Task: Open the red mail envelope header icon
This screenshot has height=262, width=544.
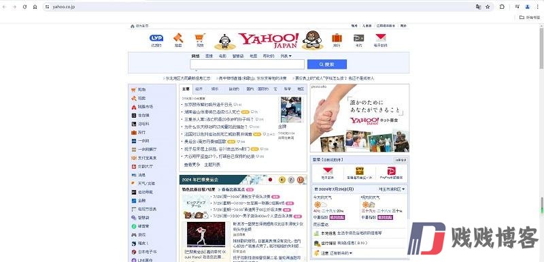Action: coord(381,37)
